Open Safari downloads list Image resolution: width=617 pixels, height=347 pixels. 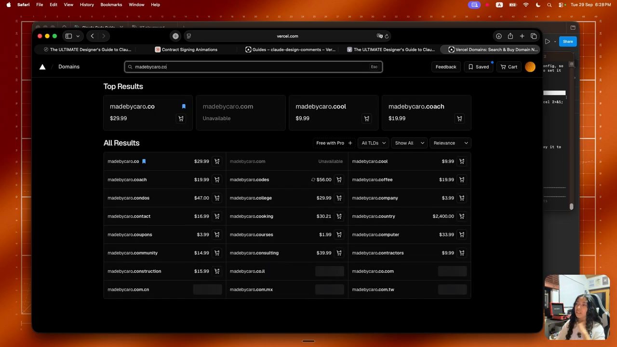pos(498,36)
